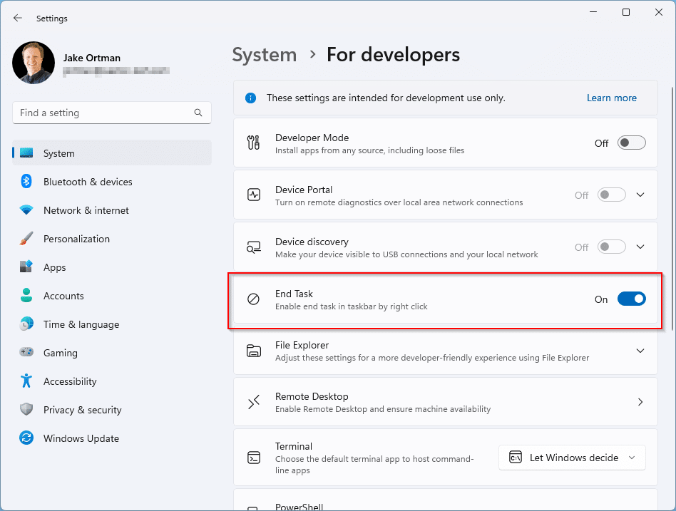Click the vertical scrollbar on right edge
Screen dimensions: 676x511
pyautogui.click(x=672, y=209)
